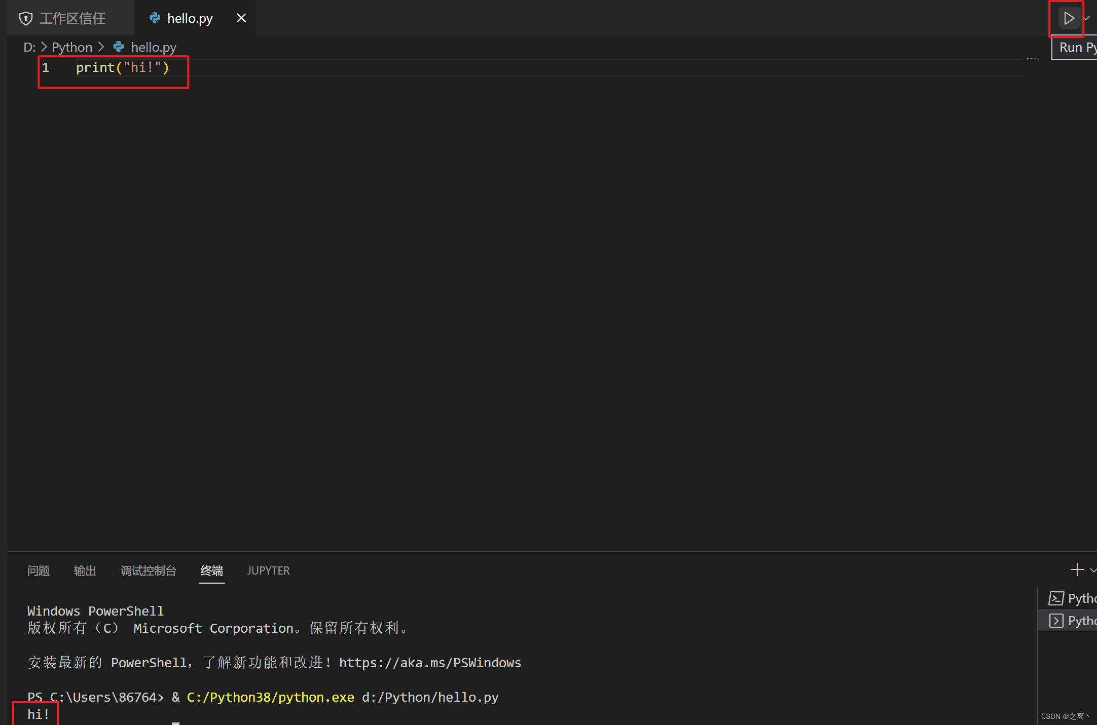Expand the new terminal profile dropdown
This screenshot has width=1097, height=725.
(x=1093, y=570)
